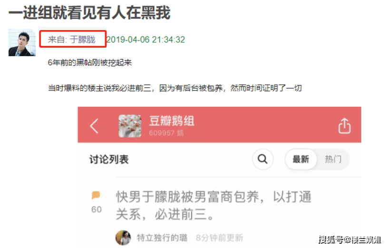The width and height of the screenshot is (389, 248).
Task: Click the 豆瓣鹅组 group title
Action: click(x=172, y=121)
